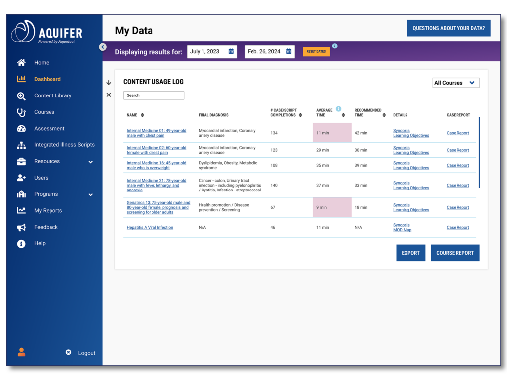Click the Assessment gauge icon
Viewport: 507px width, 380px height.
21,129
